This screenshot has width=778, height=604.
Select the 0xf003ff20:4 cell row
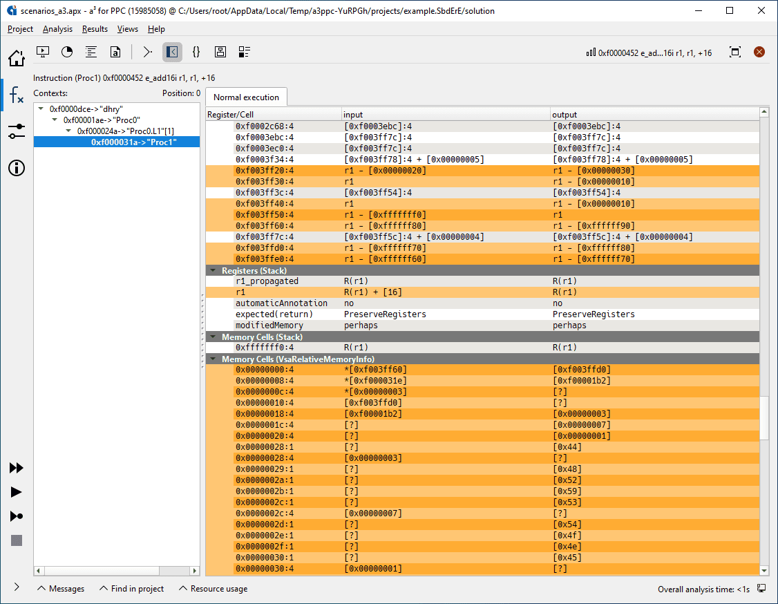click(482, 171)
